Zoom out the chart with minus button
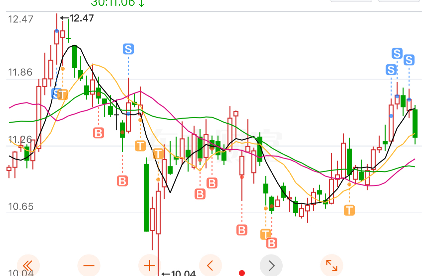 (89, 265)
